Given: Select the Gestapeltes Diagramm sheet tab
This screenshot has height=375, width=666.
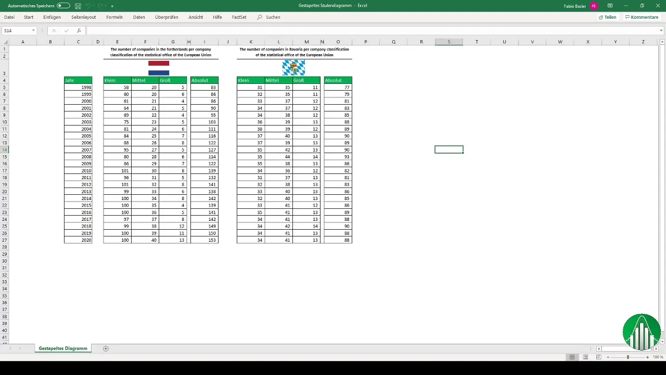Looking at the screenshot, I should click(63, 348).
